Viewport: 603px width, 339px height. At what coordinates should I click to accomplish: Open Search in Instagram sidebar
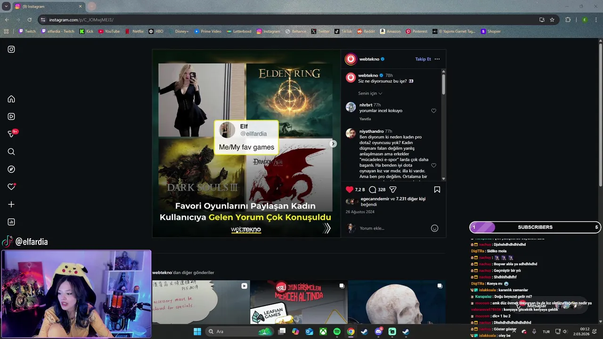(11, 152)
